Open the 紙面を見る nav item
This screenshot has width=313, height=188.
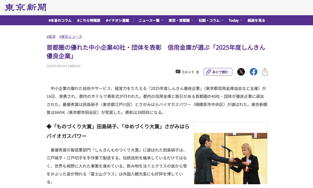tap(256, 20)
